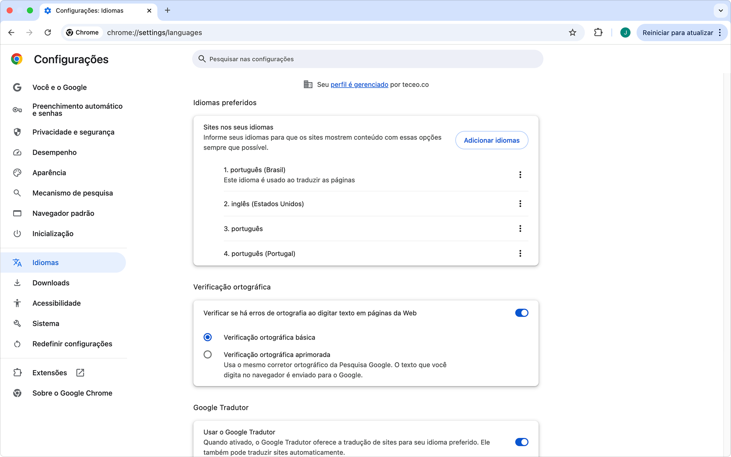The height and width of the screenshot is (457, 731).
Task: Click Reiniciar para atualizar button
Action: [x=677, y=33]
